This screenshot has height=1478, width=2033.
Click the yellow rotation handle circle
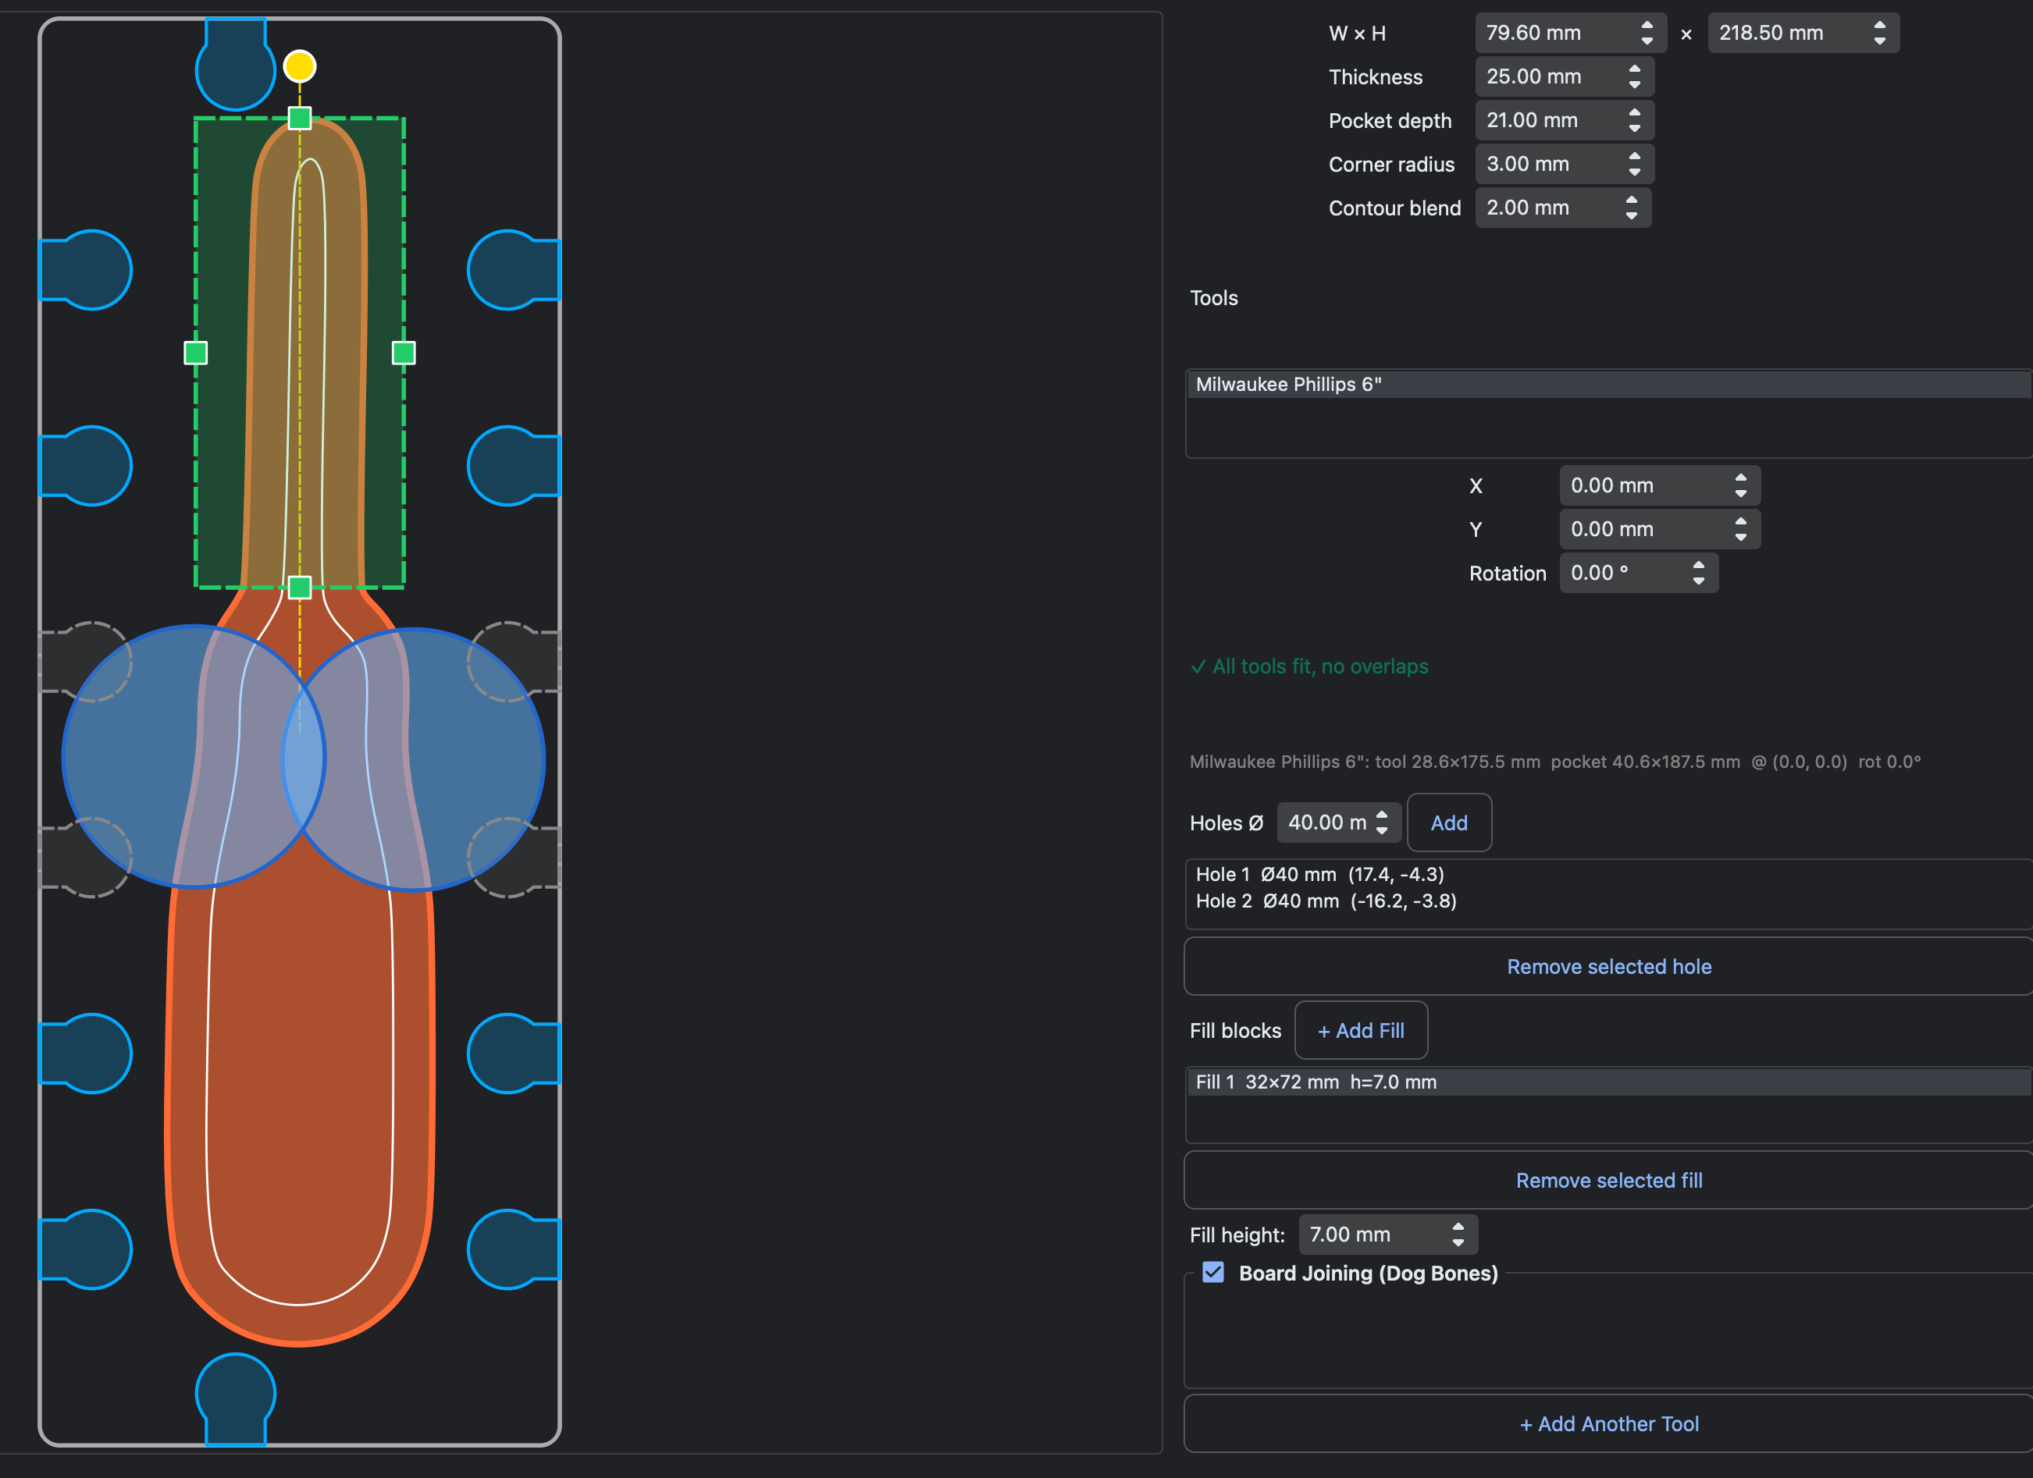[299, 66]
